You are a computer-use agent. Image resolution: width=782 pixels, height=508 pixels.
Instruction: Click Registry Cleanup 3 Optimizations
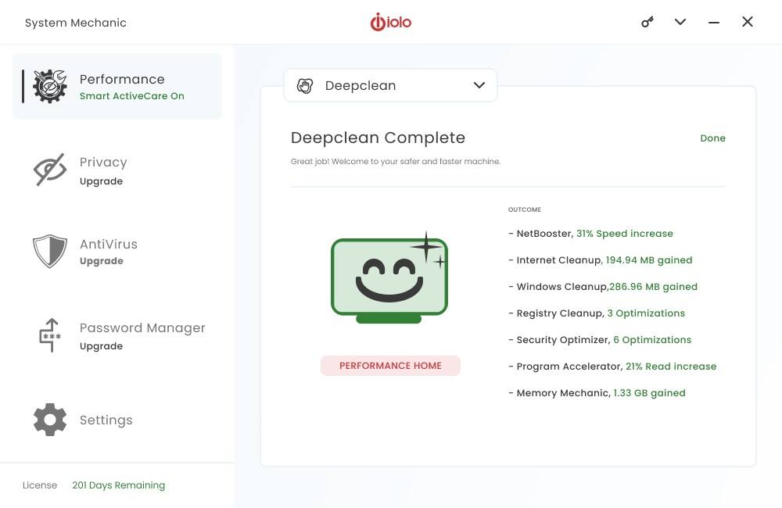(x=597, y=313)
